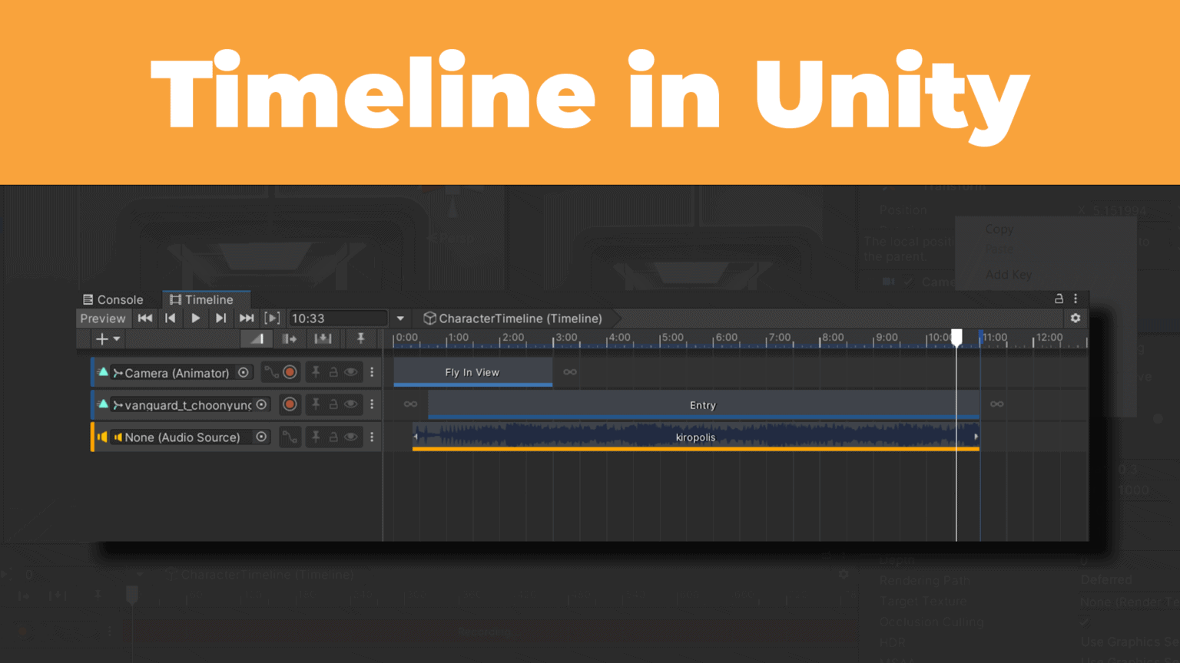Select the Ripple edit mode icon
Viewport: 1180px width, 663px height.
pyautogui.click(x=290, y=338)
